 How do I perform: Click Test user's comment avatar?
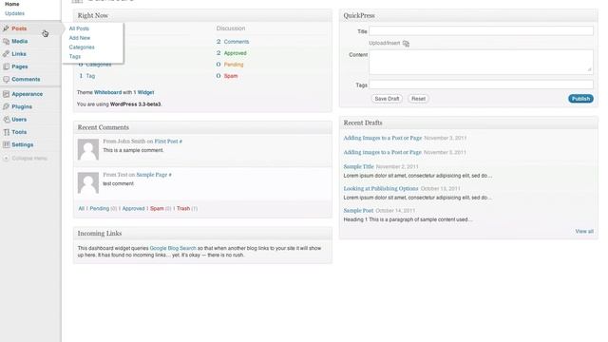[88, 182]
